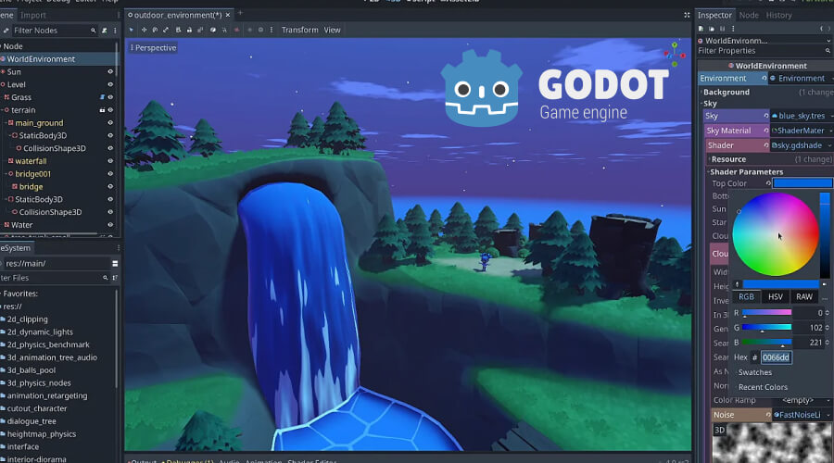The image size is (834, 463).
Task: Switch to the History tab
Action: point(778,15)
